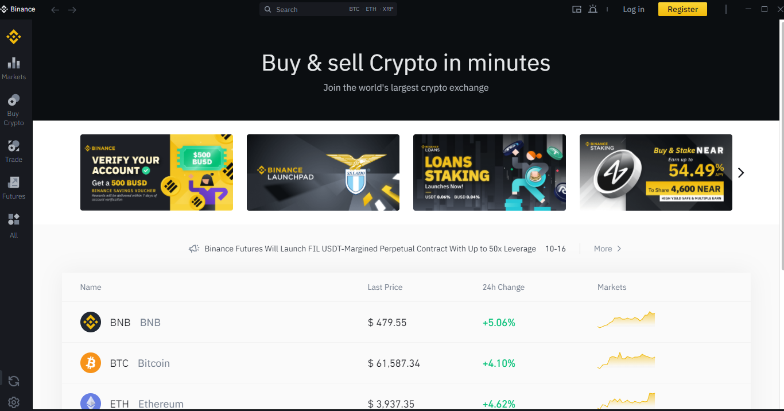
Task: Expand More announcements link
Action: [608, 249]
